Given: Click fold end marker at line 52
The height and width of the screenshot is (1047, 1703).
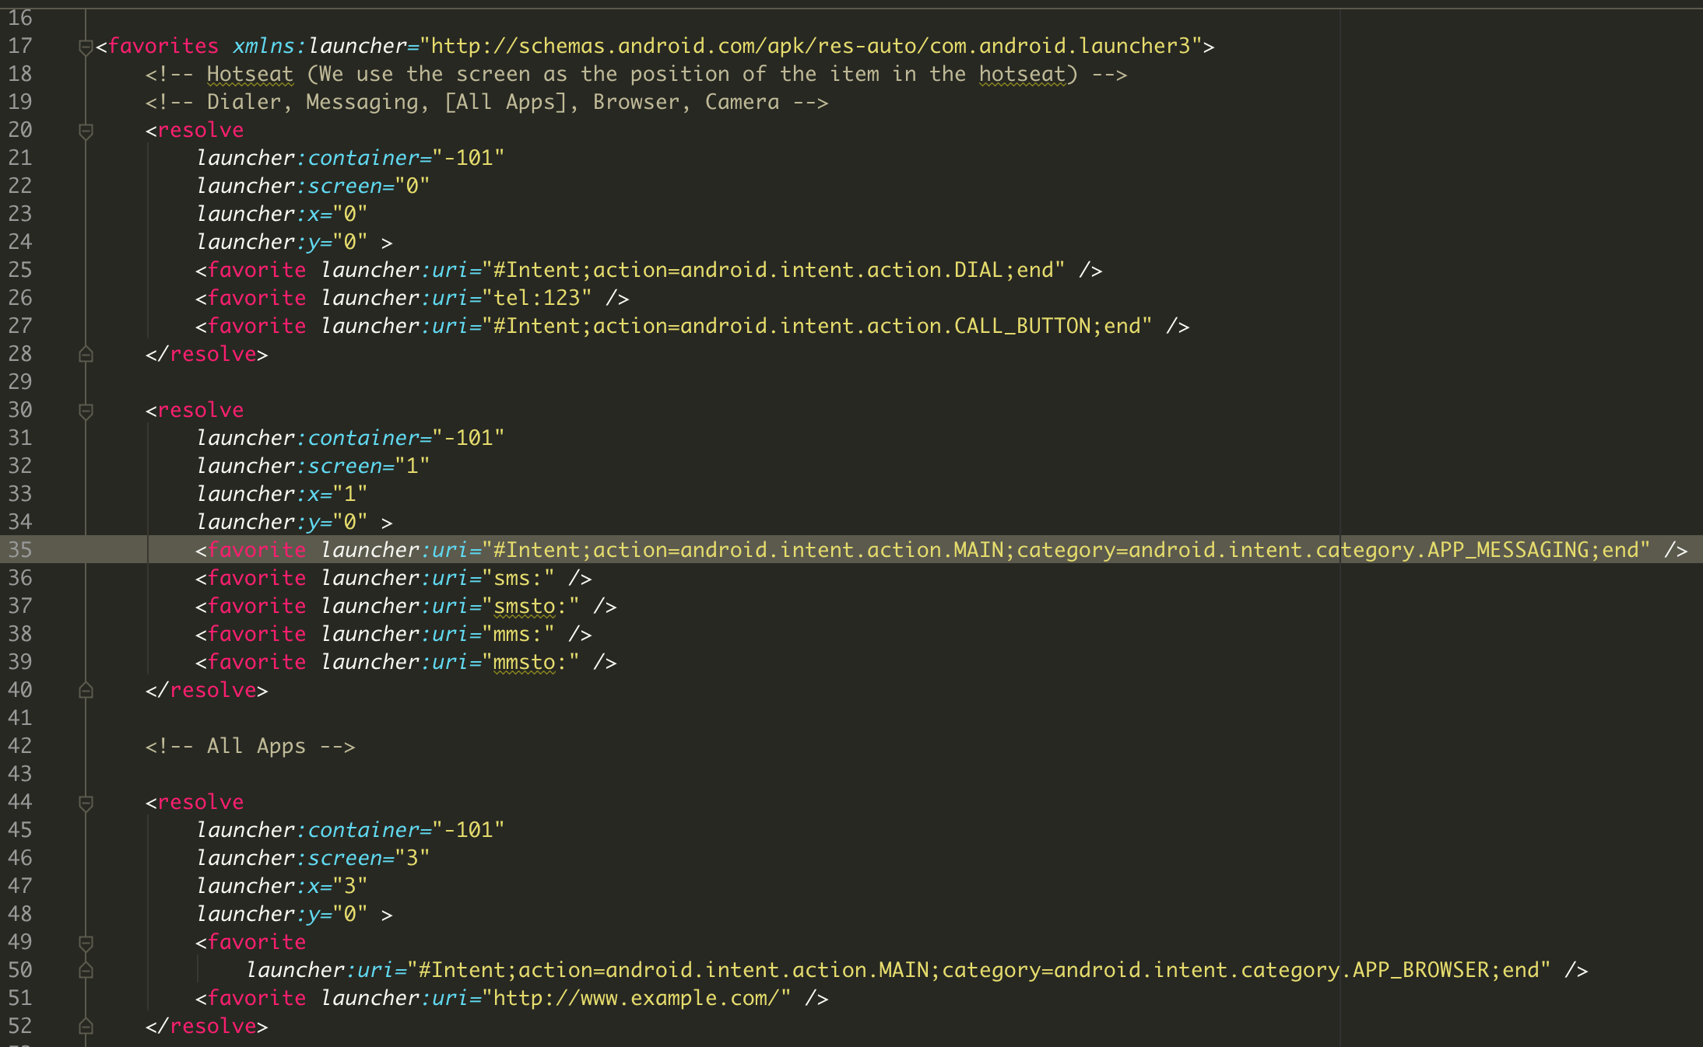Looking at the screenshot, I should click(86, 1027).
